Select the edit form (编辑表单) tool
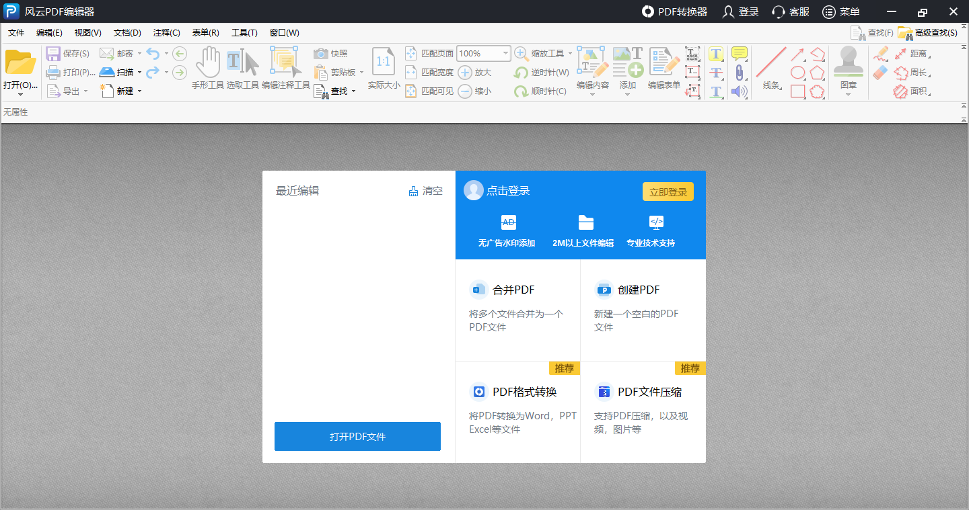Viewport: 969px width, 510px height. pos(663,66)
